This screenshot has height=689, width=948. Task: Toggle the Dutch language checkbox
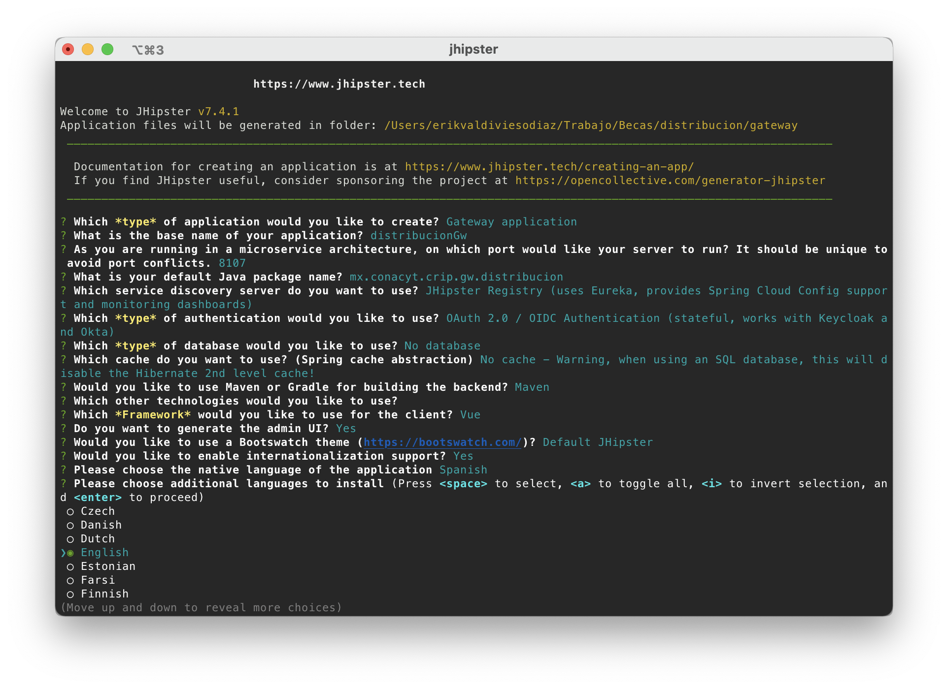pos(70,539)
